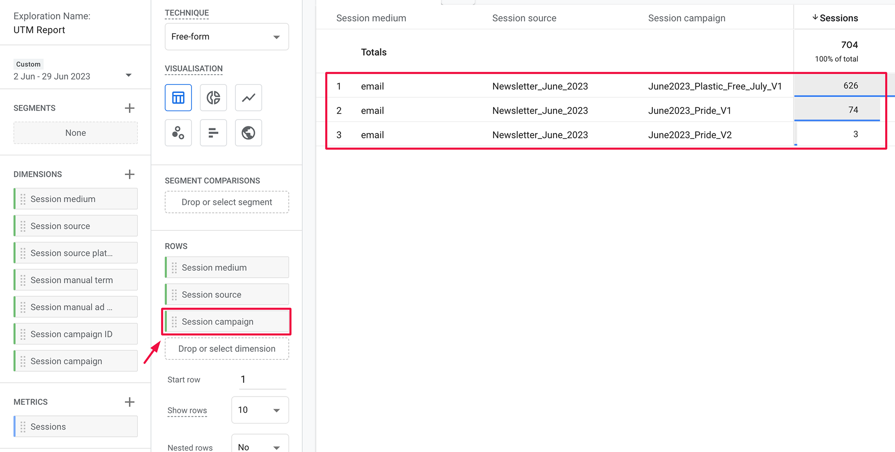Click Session medium chip in Rows
The height and width of the screenshot is (452, 895).
tap(227, 268)
